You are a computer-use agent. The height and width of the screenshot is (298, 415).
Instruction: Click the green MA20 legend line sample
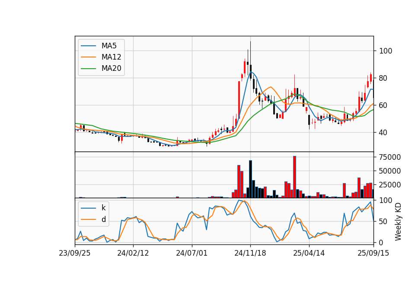(x=88, y=69)
